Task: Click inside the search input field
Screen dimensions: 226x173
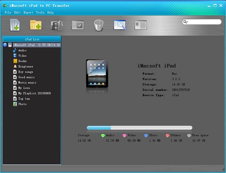Action: tap(205, 22)
